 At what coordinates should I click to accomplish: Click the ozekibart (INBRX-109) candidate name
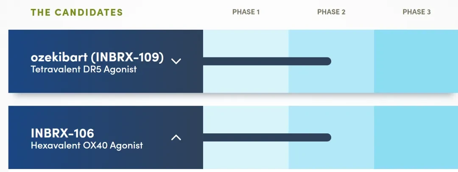pos(97,57)
